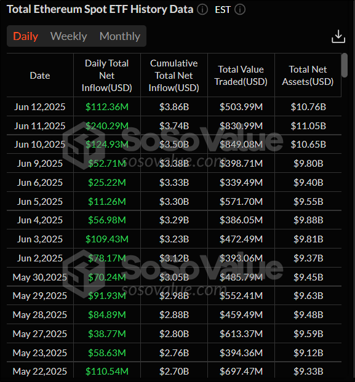355x382 pixels.
Task: Click Total Value Traded column header
Action: (241, 76)
